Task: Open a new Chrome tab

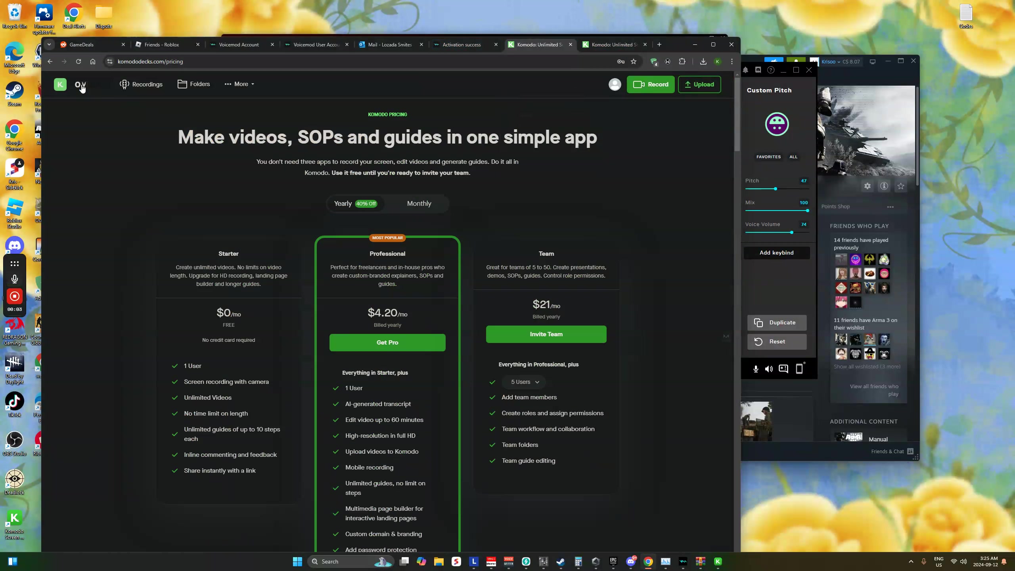Action: [659, 45]
